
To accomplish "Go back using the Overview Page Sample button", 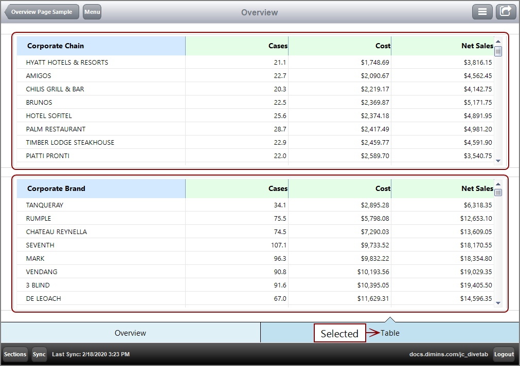I will pyautogui.click(x=41, y=11).
